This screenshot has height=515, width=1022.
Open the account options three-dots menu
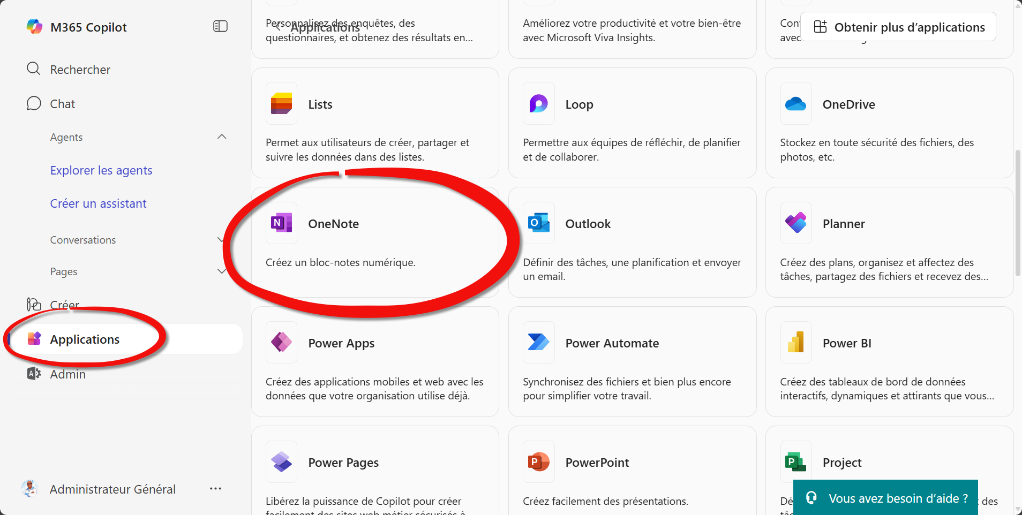click(x=215, y=489)
